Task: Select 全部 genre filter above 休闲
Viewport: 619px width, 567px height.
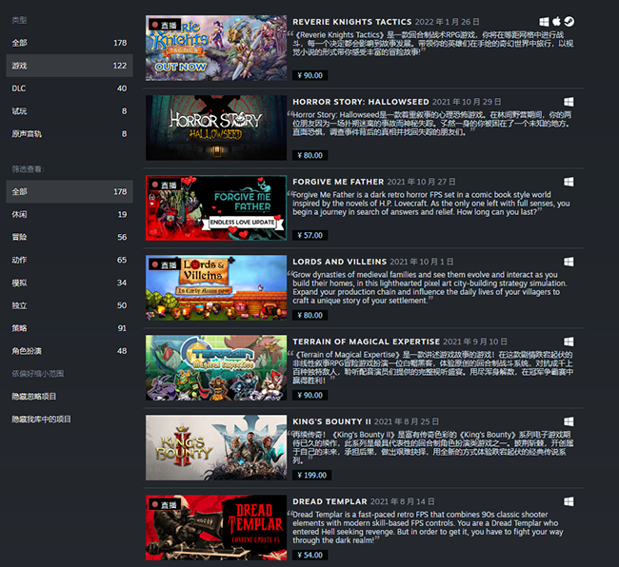Action: click(x=70, y=191)
